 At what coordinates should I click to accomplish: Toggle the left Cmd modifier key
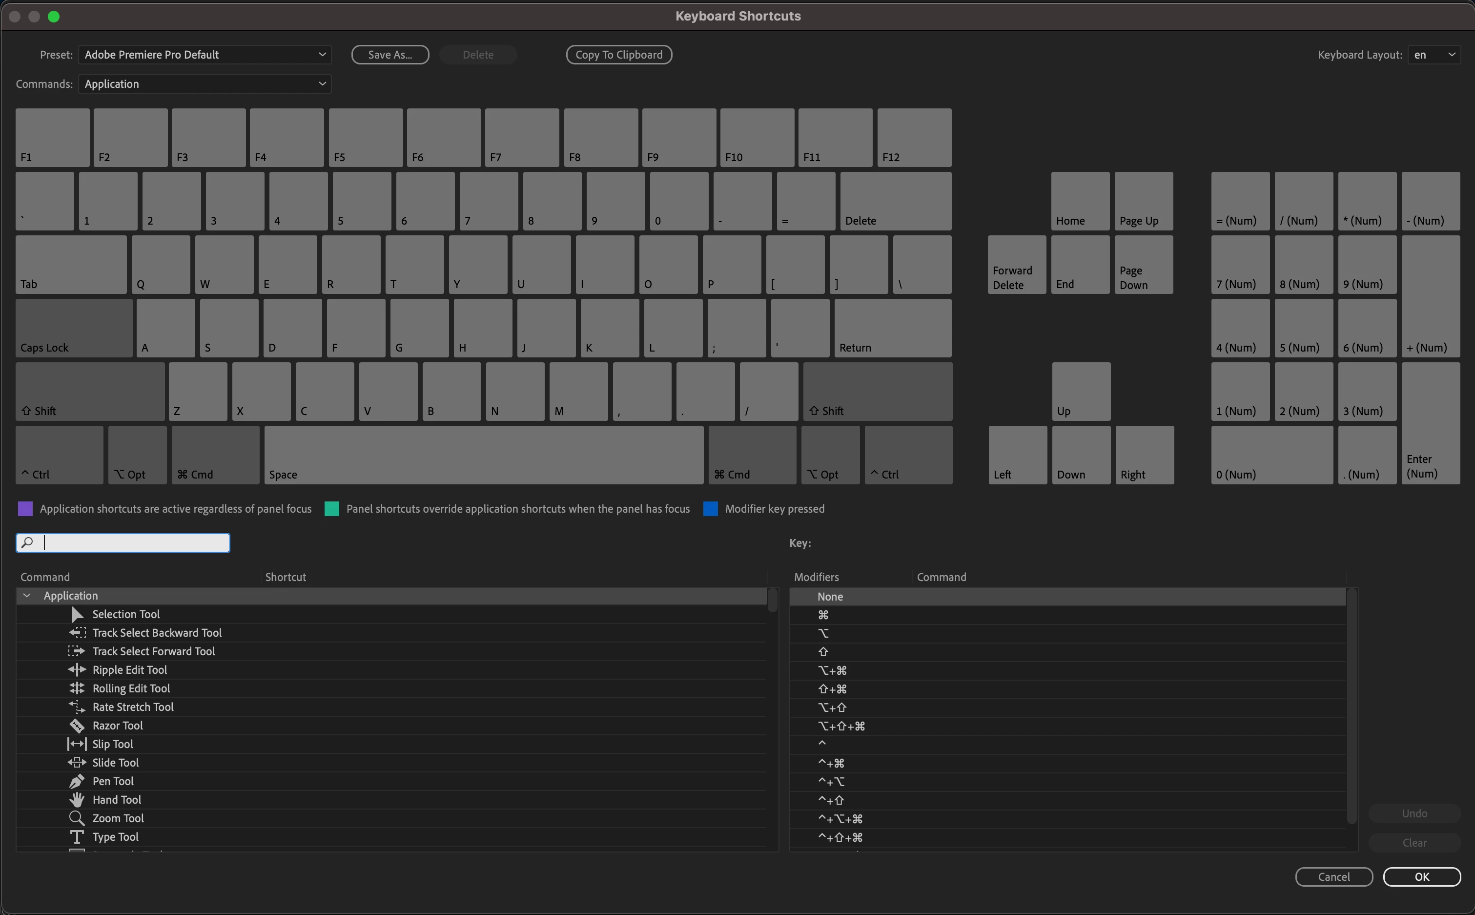tap(215, 455)
